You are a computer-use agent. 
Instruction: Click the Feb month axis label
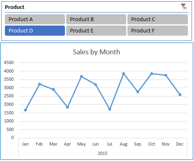(39, 144)
